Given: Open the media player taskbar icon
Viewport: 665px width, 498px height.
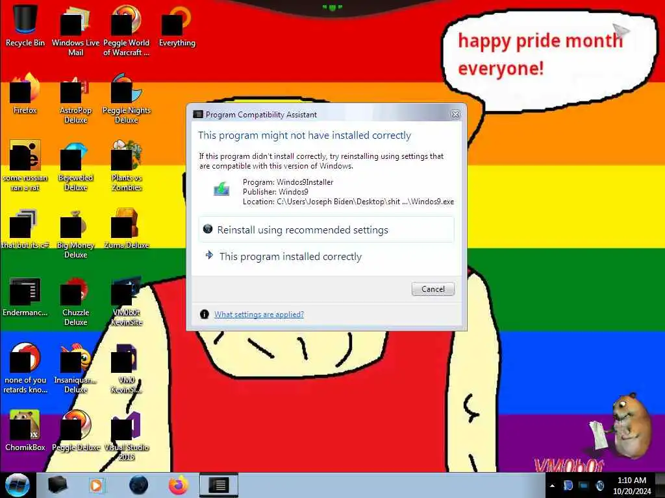Looking at the screenshot, I should point(96,485).
